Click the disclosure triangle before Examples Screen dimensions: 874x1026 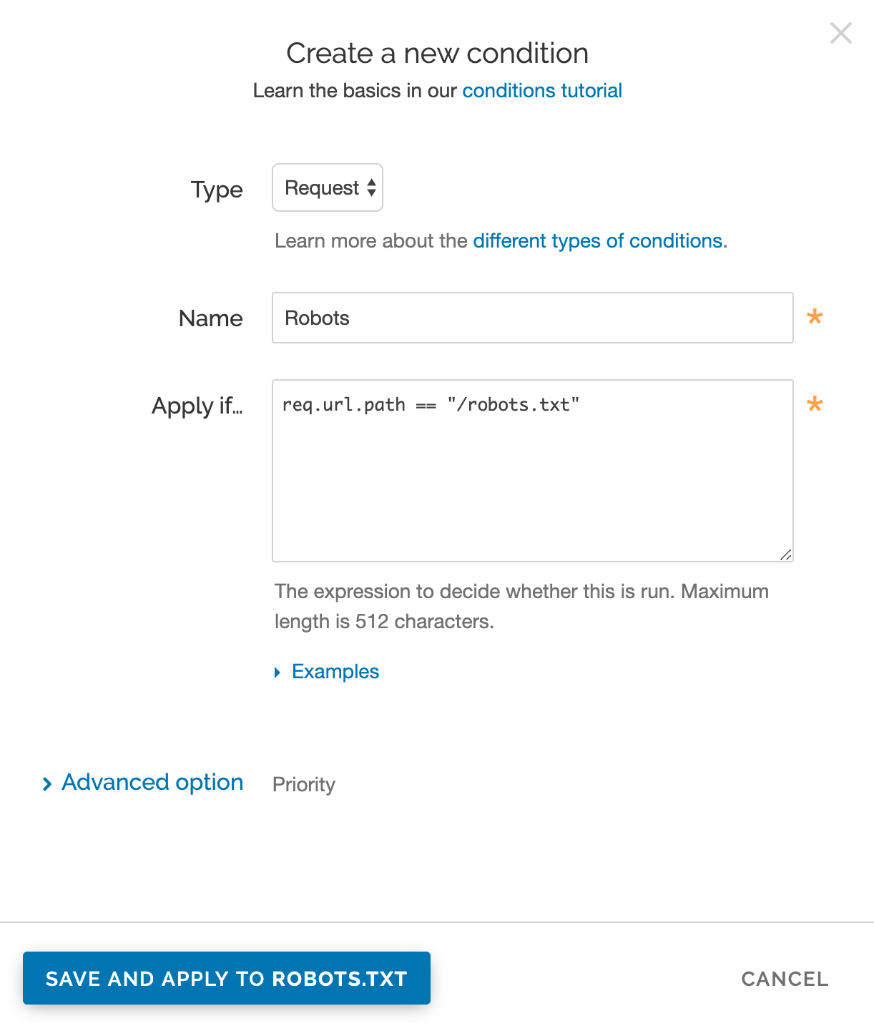[278, 672]
